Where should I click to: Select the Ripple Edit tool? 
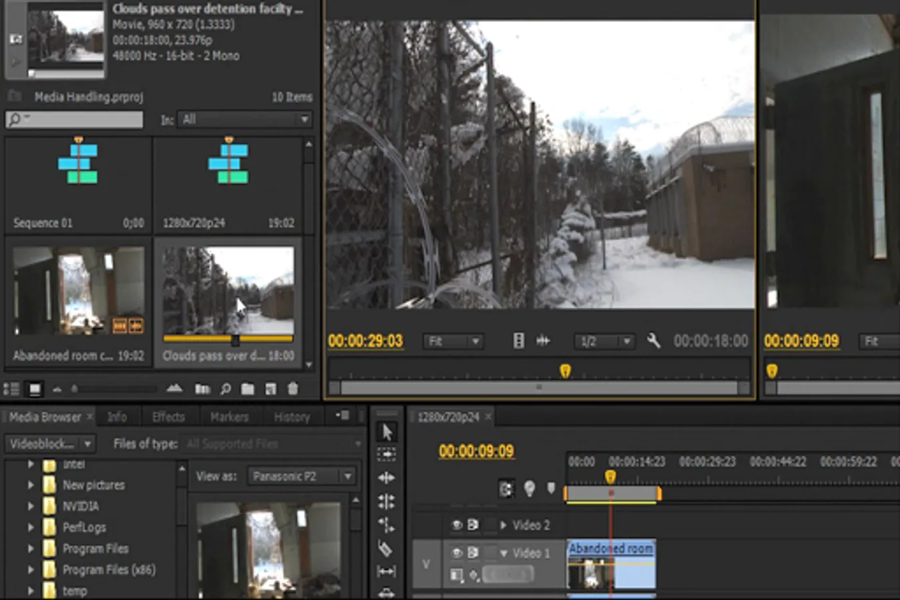pos(386,478)
